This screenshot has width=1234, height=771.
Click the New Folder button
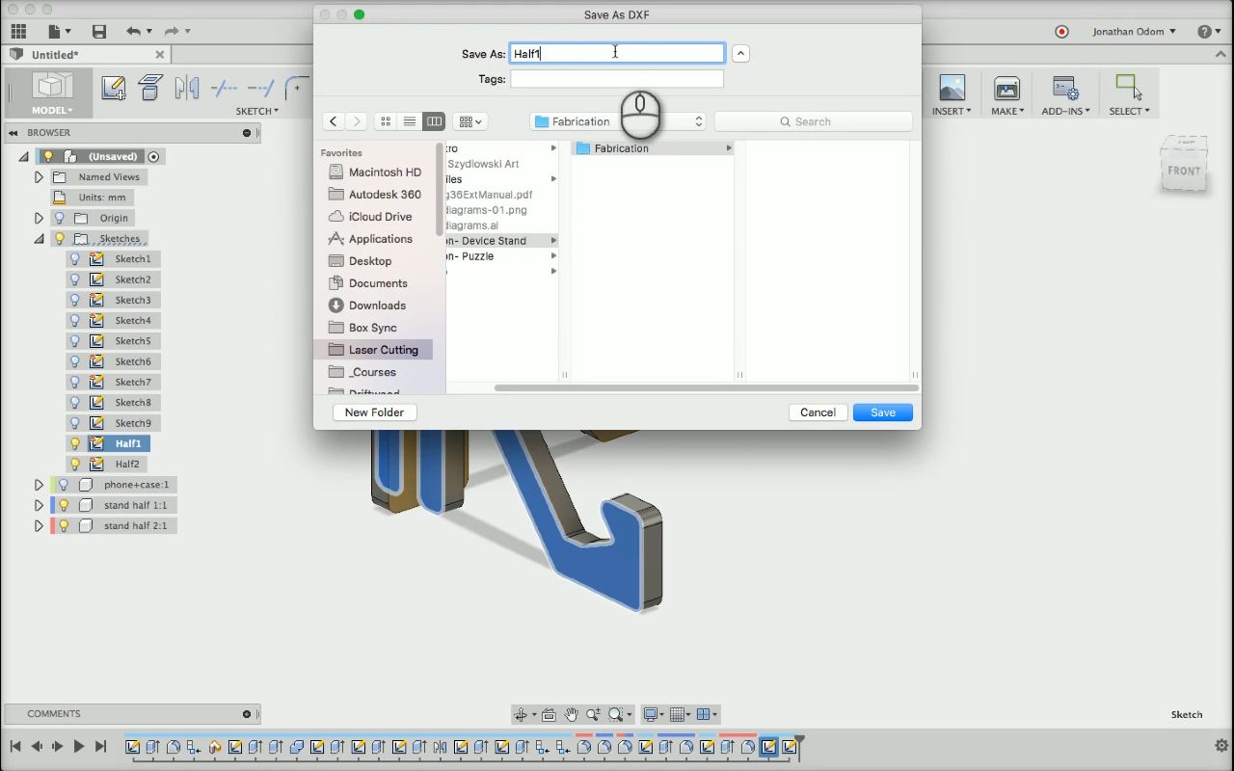[x=374, y=412]
